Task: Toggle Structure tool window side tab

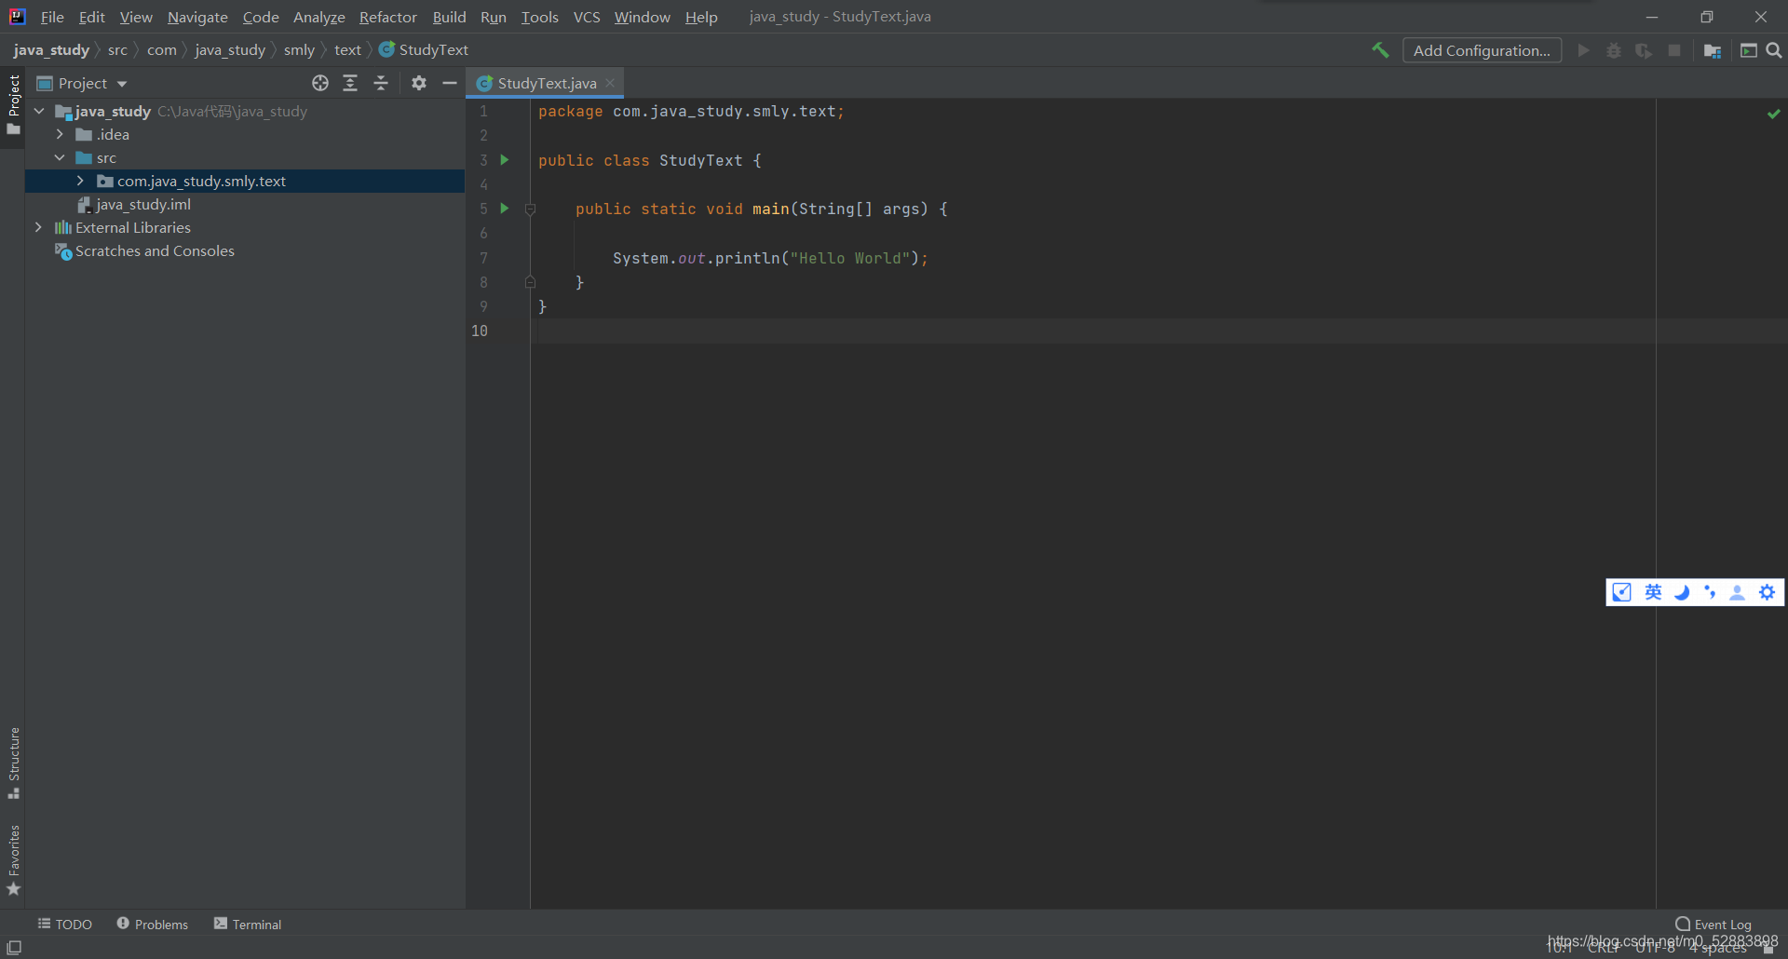Action: 13,763
